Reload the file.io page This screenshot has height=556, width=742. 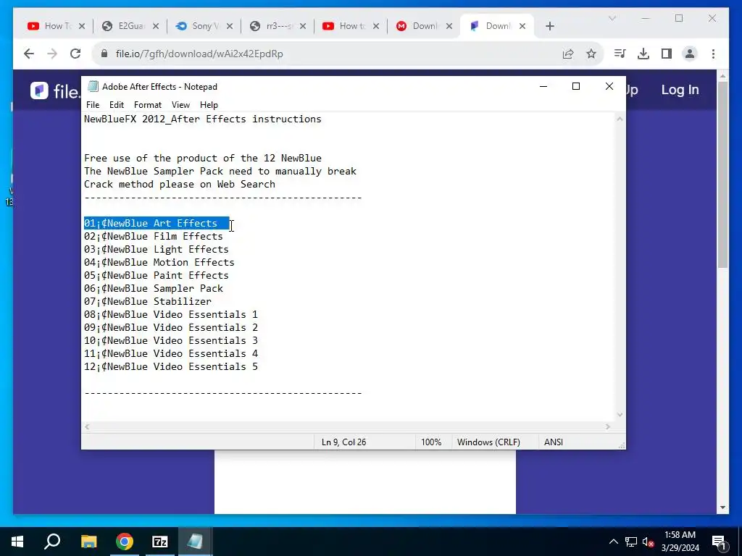75,54
